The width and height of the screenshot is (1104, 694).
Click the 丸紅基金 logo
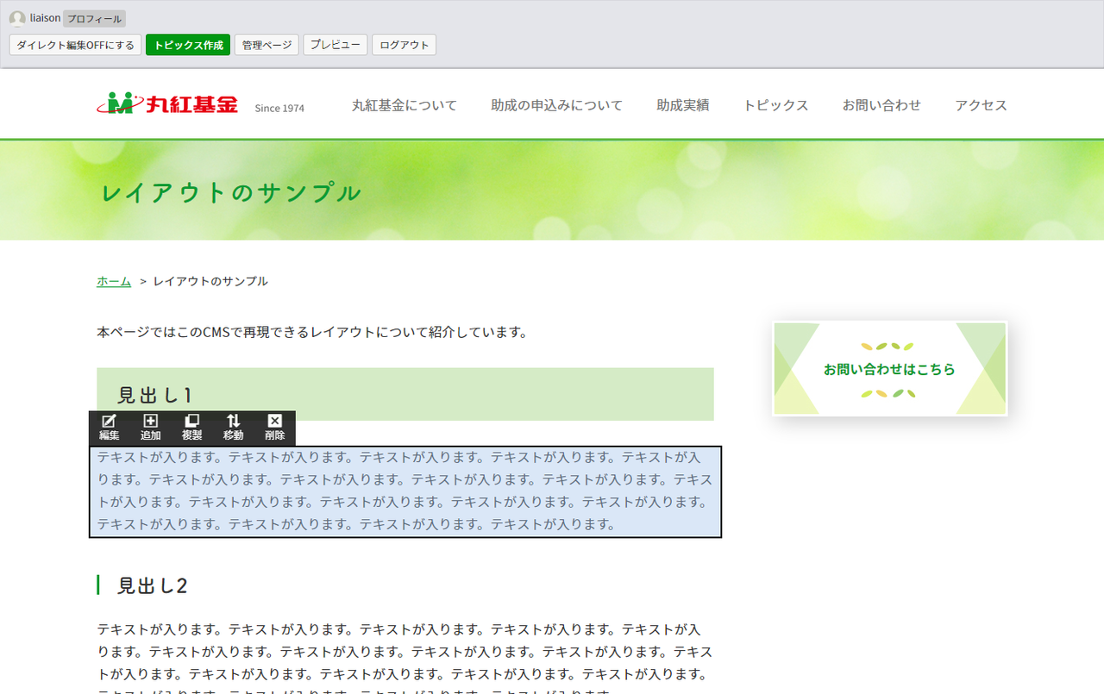point(167,104)
